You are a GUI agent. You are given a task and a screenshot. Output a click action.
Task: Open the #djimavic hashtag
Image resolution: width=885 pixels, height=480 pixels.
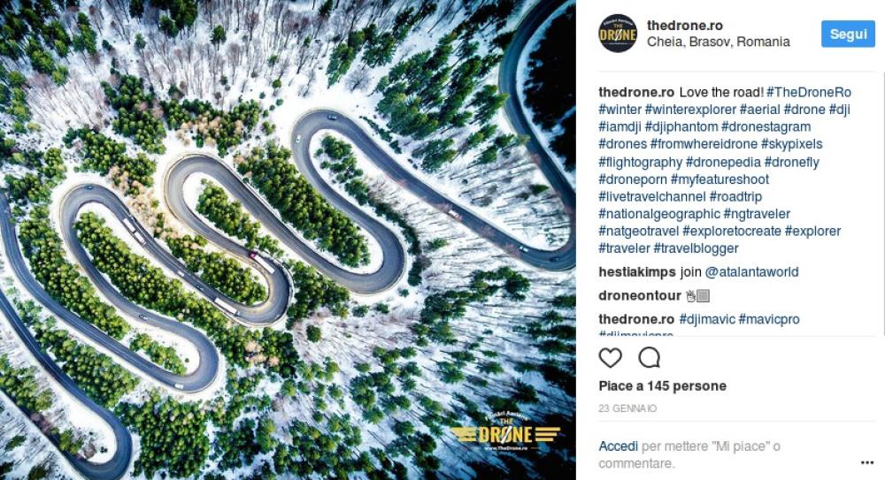707,319
